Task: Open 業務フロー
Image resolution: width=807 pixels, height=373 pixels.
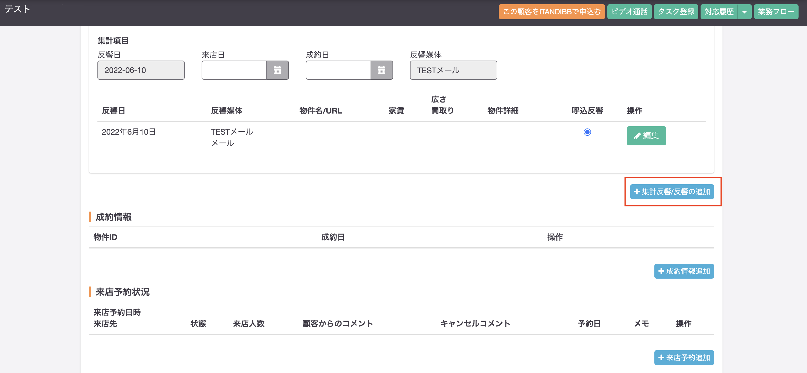Action: 776,12
